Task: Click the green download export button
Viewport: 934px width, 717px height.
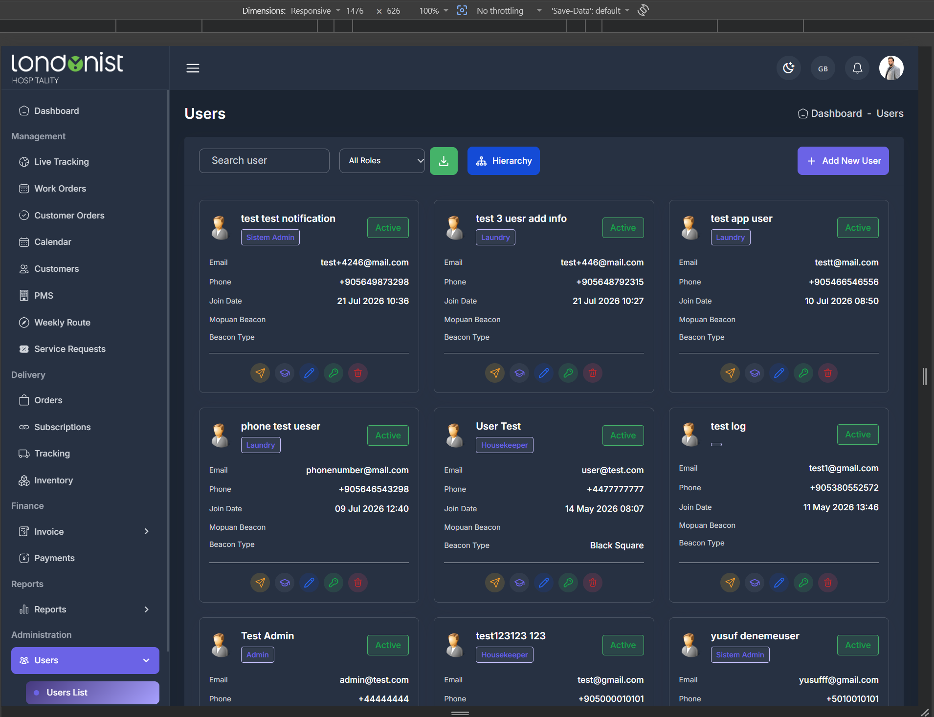Action: [444, 161]
